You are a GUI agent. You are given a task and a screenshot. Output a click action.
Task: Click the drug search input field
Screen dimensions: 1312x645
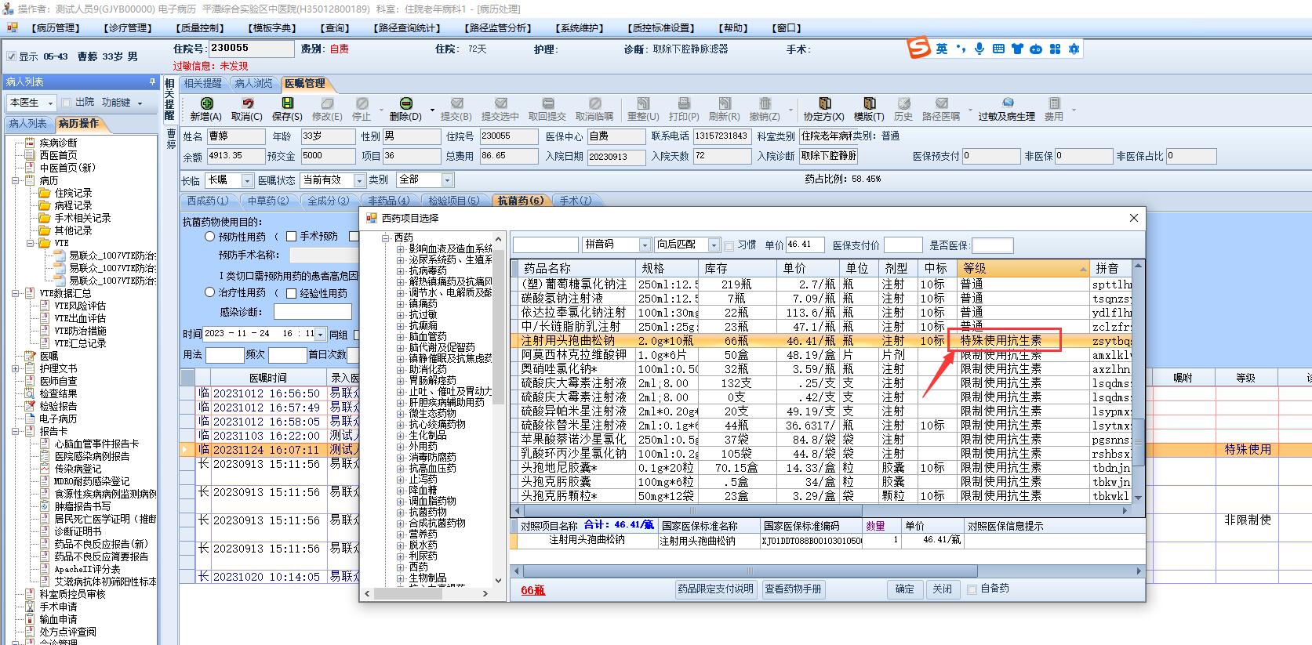tap(546, 245)
